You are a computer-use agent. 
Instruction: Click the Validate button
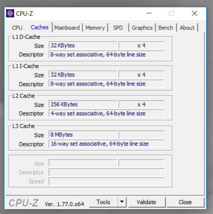(147, 202)
